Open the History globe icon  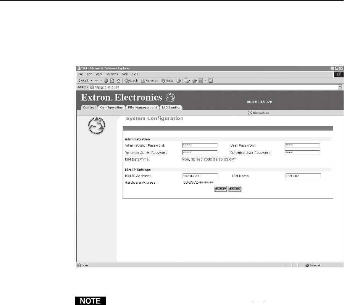(178, 81)
